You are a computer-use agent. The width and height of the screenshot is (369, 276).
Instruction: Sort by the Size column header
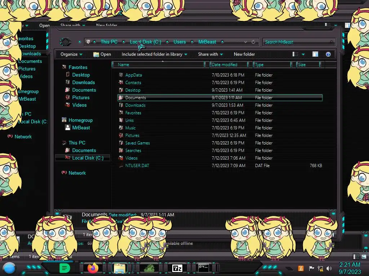point(308,65)
